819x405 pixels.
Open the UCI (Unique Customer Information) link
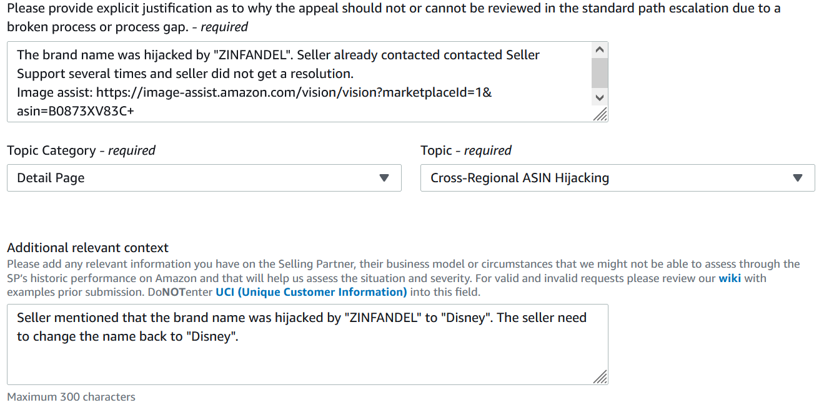pyautogui.click(x=311, y=292)
